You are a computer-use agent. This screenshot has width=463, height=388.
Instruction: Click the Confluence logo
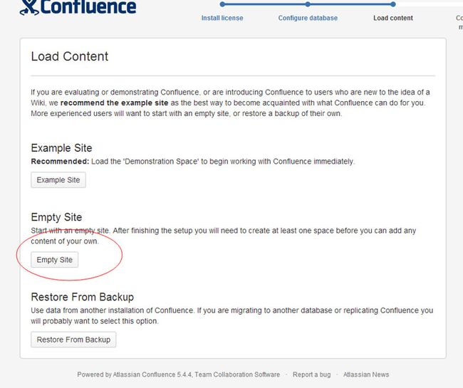click(x=78, y=7)
